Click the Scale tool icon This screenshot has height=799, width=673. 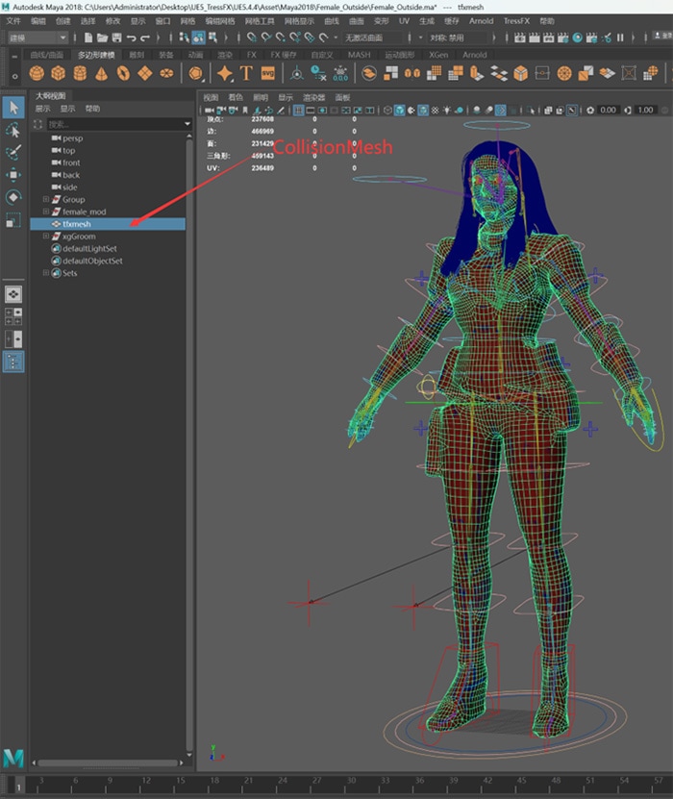click(x=13, y=220)
